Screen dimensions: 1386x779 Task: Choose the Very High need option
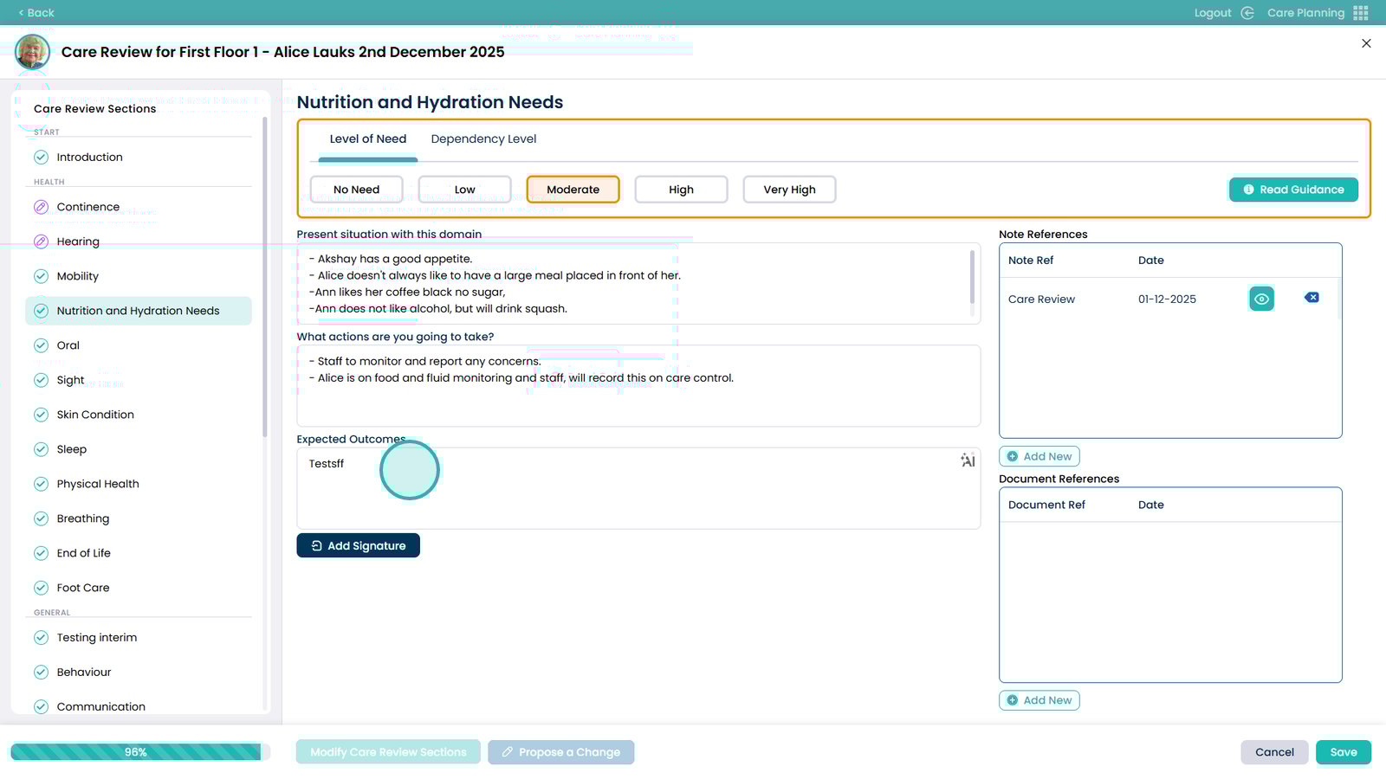tap(789, 190)
